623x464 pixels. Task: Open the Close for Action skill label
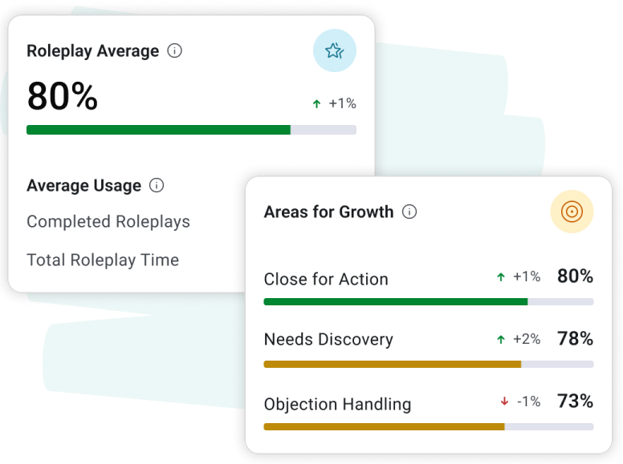(x=326, y=280)
